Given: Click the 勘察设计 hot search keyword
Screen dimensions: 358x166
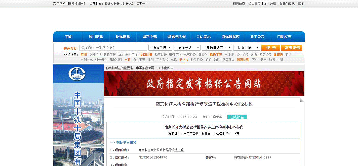Looking at the screenshot, I should [x=161, y=55].
